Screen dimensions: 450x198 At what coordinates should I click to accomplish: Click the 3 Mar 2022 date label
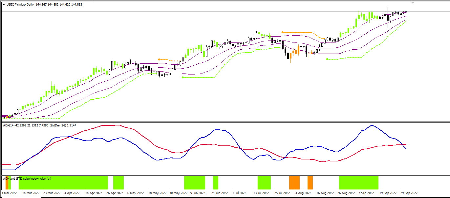9,193
